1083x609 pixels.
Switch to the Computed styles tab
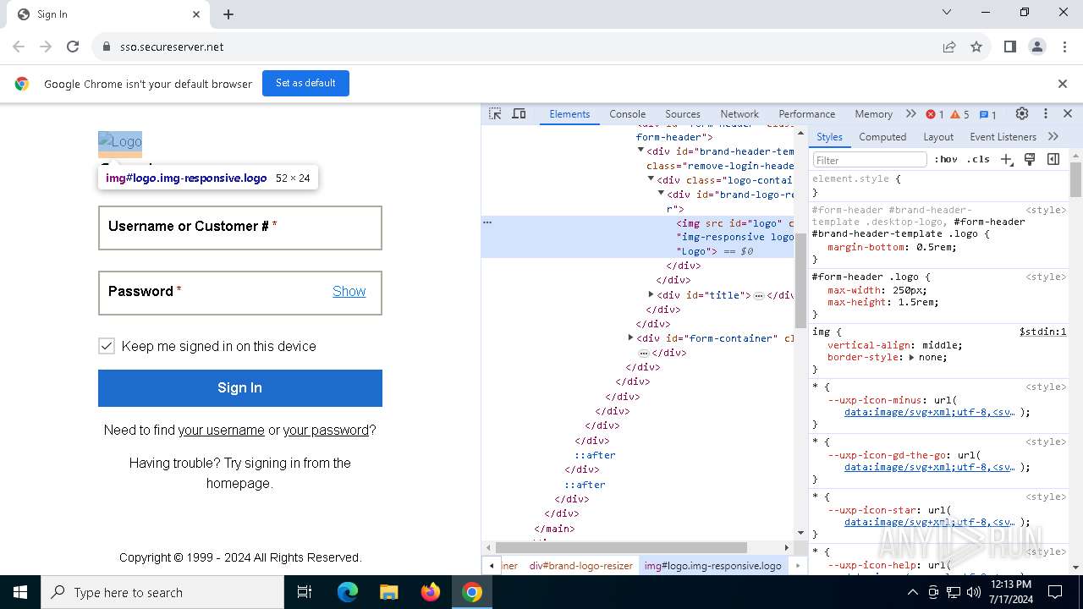(x=882, y=137)
